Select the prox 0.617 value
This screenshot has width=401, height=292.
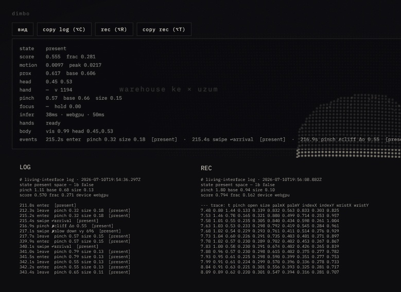click(x=53, y=74)
